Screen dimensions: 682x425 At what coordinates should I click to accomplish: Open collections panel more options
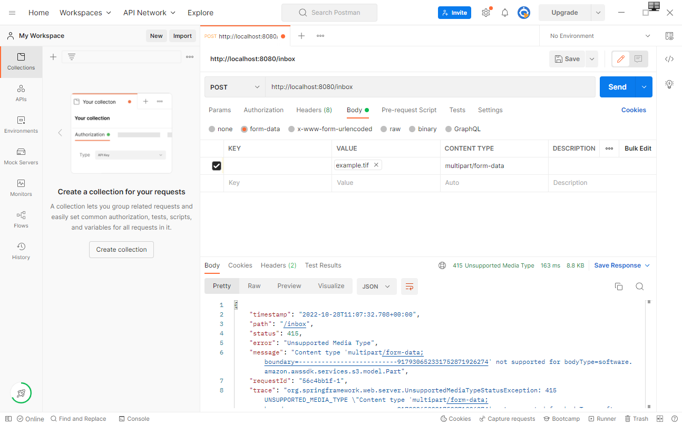click(x=190, y=57)
